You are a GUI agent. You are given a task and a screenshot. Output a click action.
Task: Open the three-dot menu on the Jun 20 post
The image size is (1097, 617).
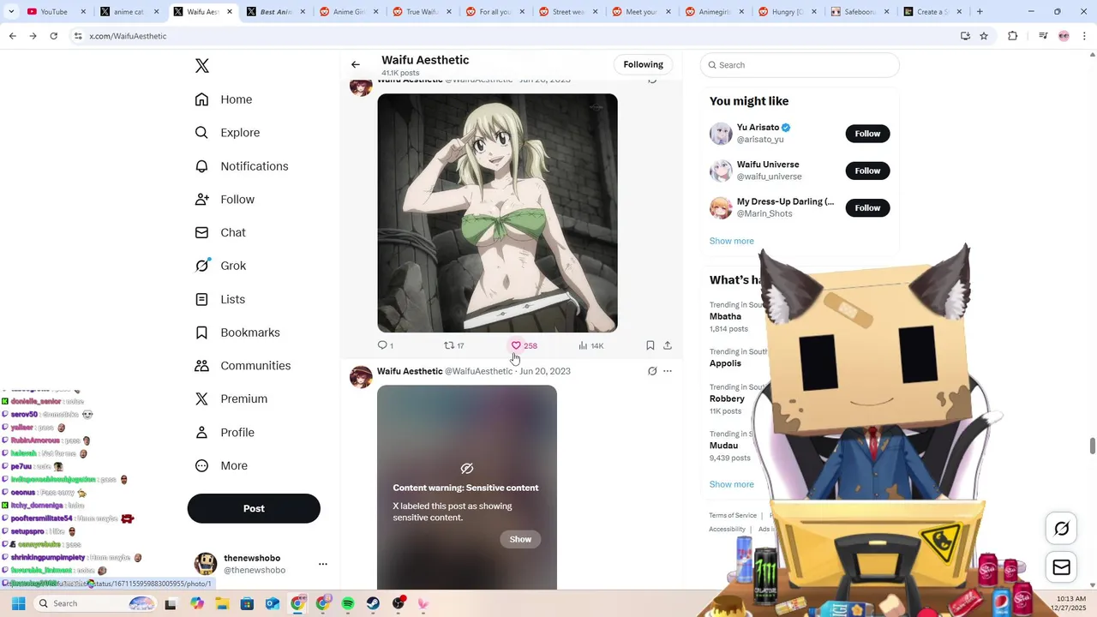click(668, 371)
